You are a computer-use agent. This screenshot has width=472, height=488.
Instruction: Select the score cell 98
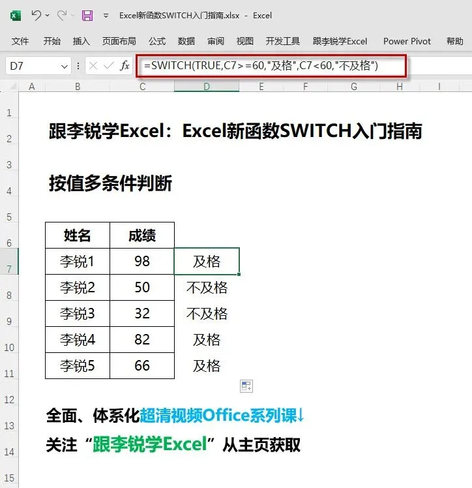coord(142,262)
